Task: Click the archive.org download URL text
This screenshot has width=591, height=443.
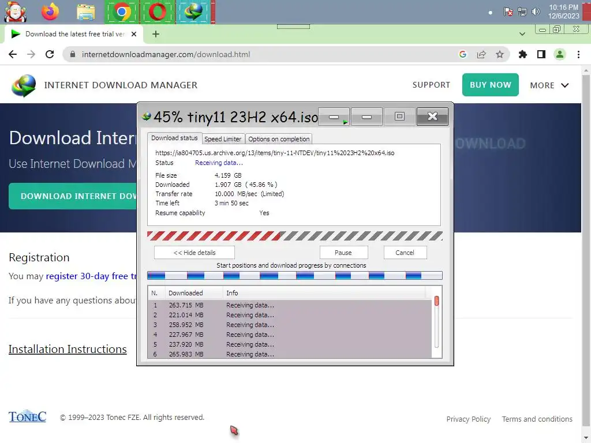Action: (275, 153)
